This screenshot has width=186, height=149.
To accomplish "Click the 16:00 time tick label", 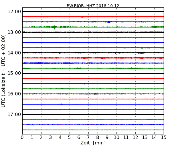I will tap(14, 94).
